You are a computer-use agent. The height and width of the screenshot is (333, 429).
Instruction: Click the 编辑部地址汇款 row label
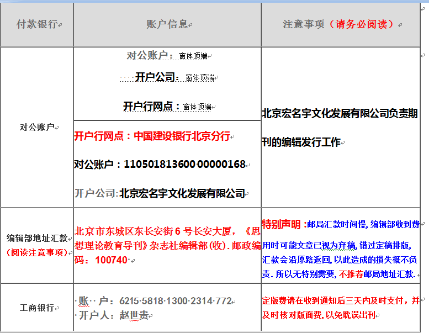point(37,238)
